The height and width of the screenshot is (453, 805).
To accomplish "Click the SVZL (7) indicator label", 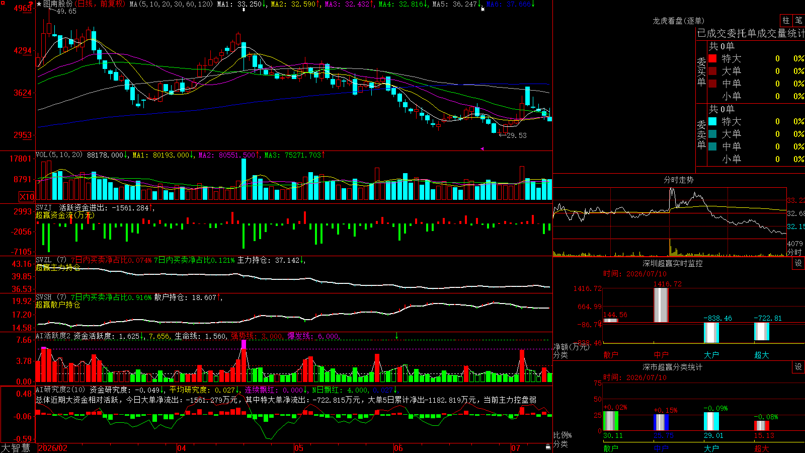I will click(x=51, y=260).
